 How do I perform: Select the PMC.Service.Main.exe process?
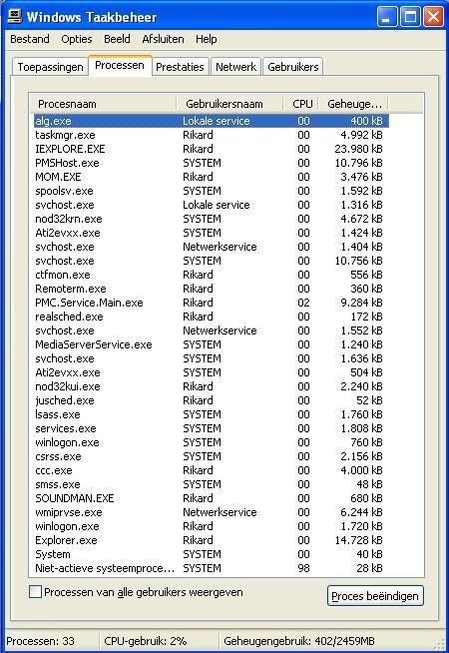[211, 303]
